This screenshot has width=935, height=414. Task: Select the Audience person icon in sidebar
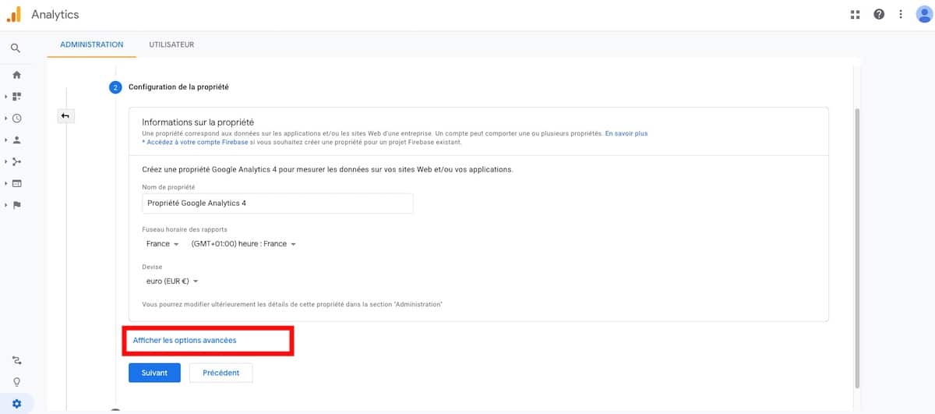click(x=16, y=140)
